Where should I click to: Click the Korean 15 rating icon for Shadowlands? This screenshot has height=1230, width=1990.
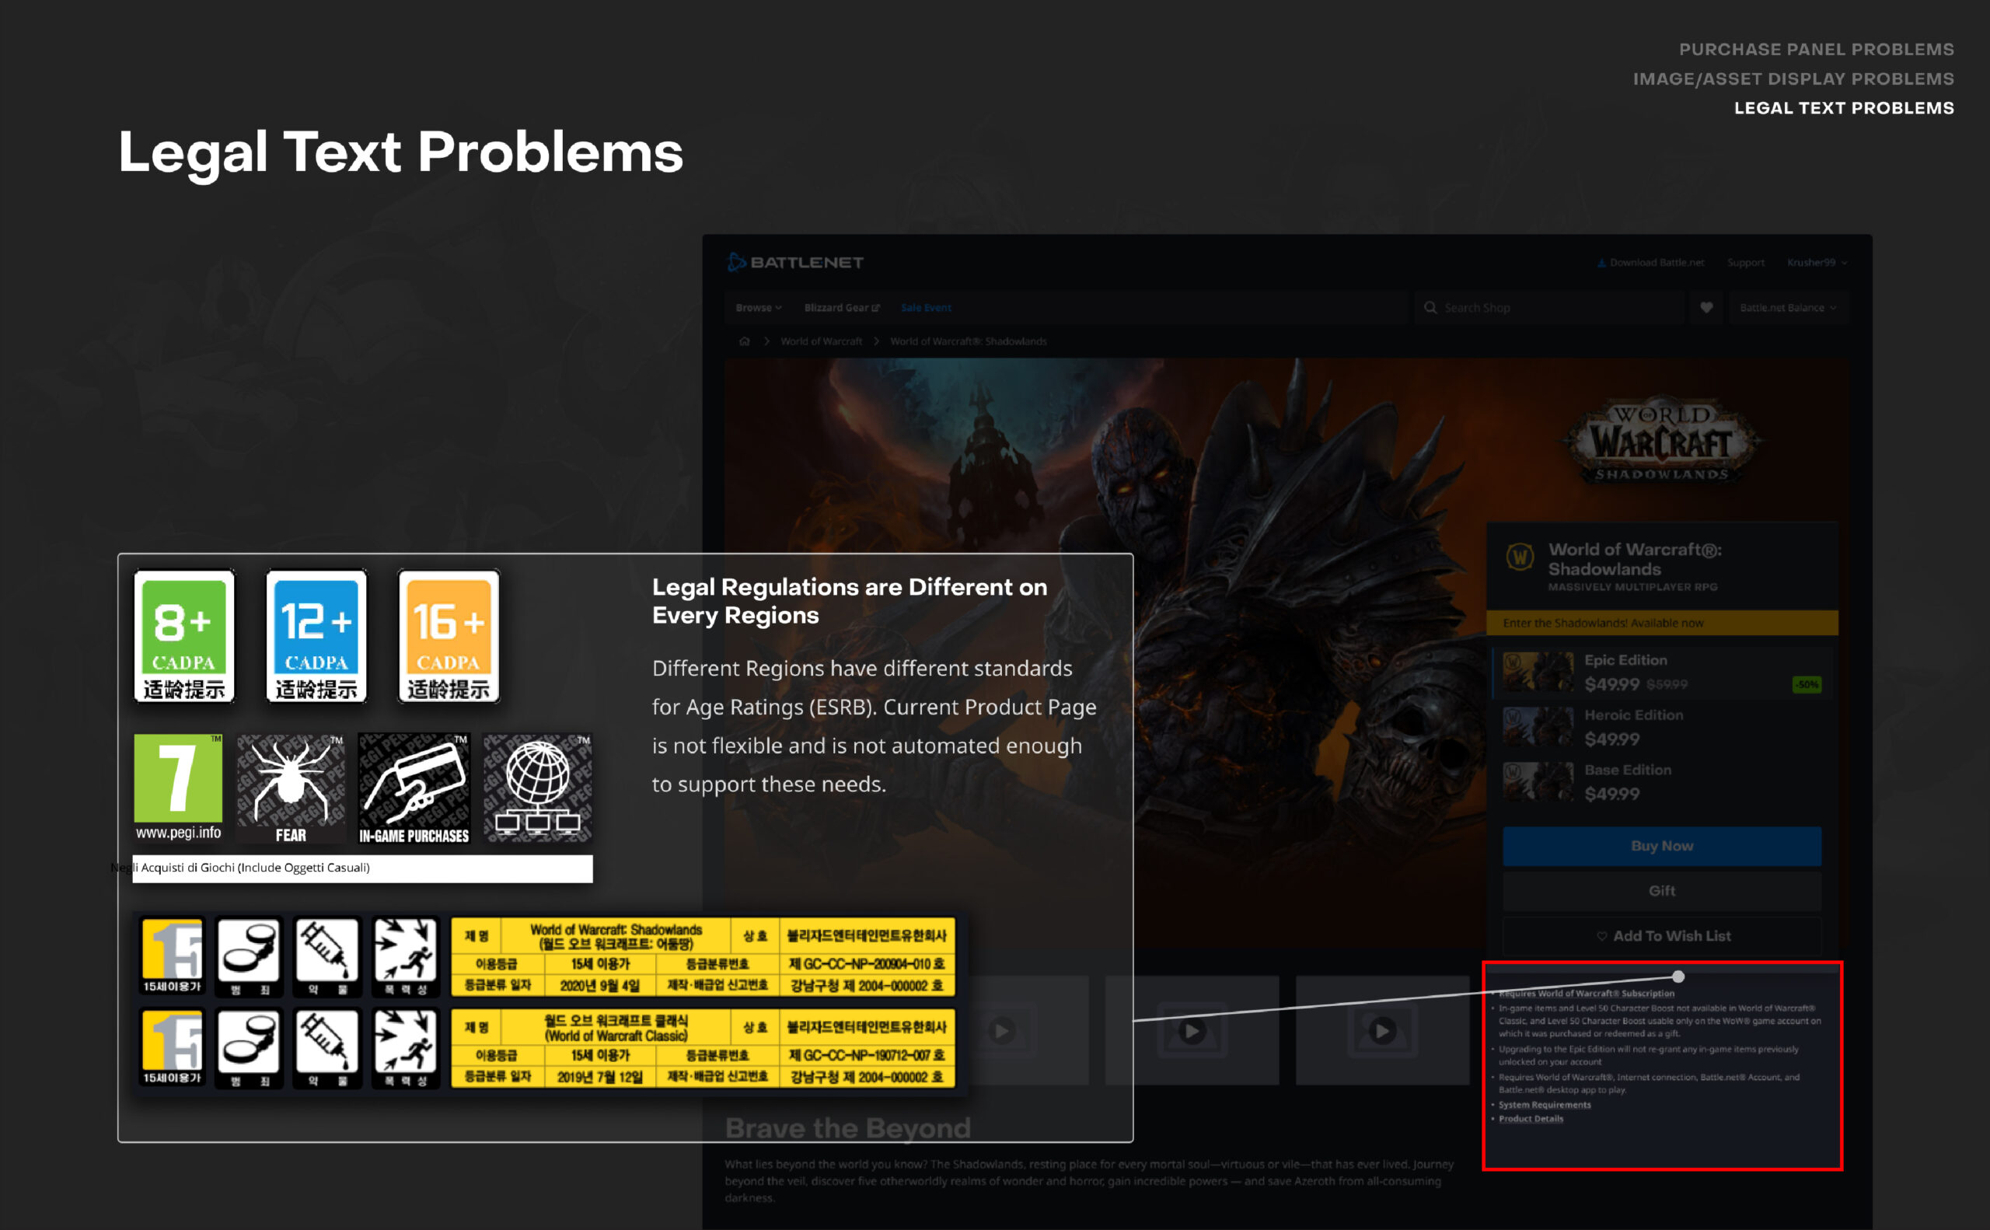click(x=172, y=956)
